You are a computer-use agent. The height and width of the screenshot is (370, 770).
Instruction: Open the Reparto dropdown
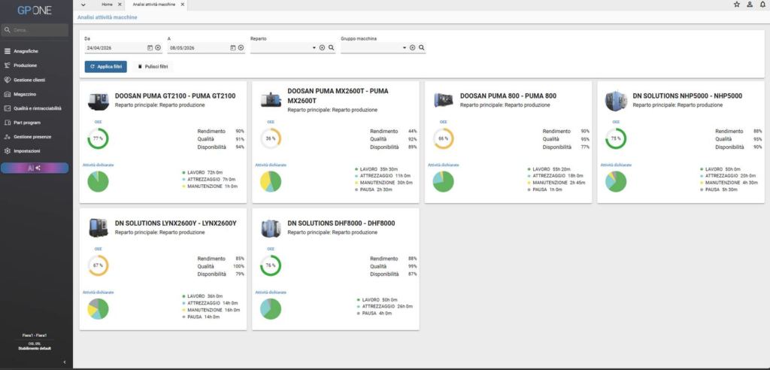tap(314, 47)
